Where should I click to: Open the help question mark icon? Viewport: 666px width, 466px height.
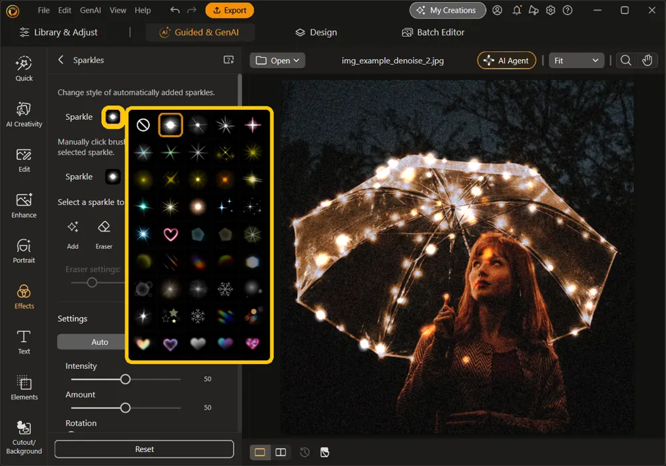click(x=567, y=10)
